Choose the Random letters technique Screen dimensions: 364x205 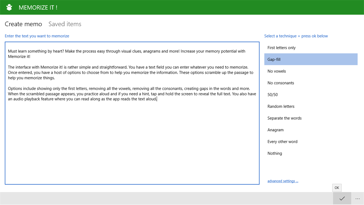311,106
